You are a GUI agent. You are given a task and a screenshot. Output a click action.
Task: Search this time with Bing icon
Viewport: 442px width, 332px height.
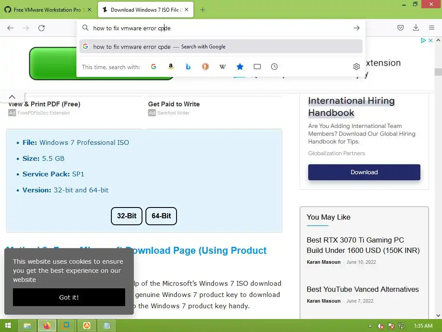click(188, 67)
